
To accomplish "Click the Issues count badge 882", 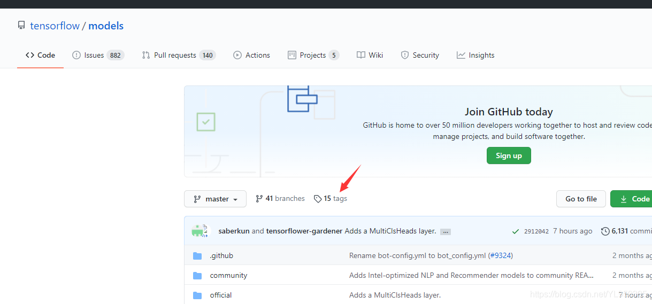I will tap(115, 55).
